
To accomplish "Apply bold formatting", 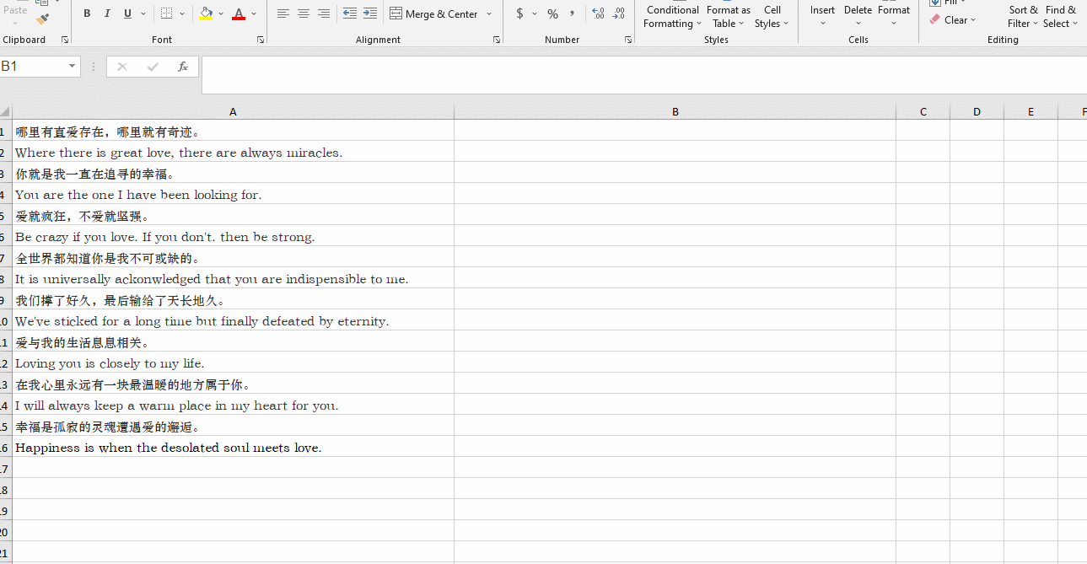I will pos(87,13).
